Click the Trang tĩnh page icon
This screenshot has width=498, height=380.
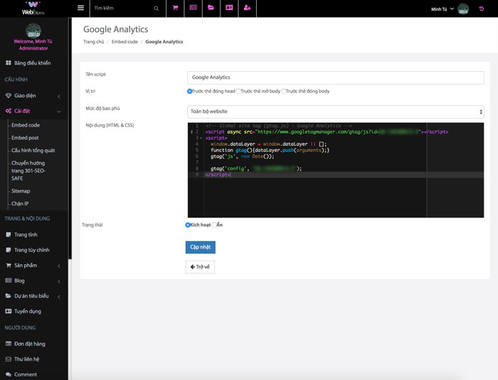pyautogui.click(x=9, y=234)
